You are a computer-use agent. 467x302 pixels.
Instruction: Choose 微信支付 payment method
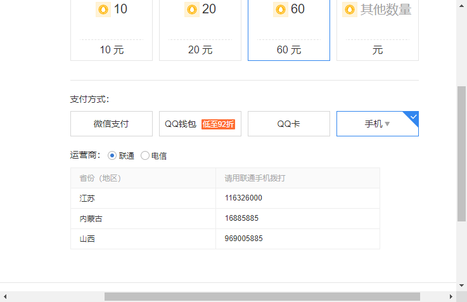click(x=112, y=124)
